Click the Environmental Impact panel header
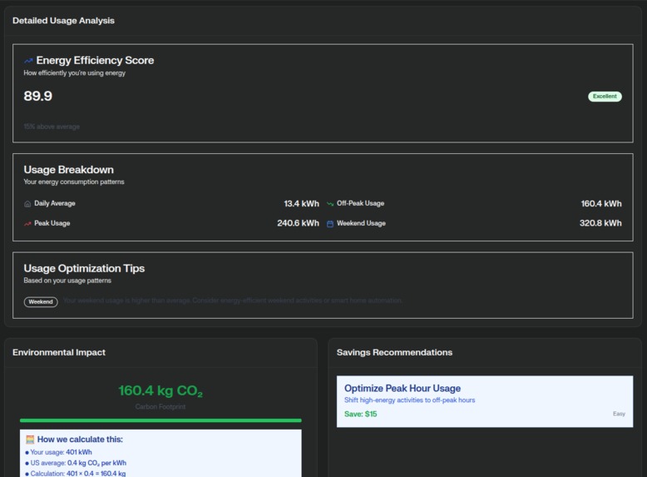The width and height of the screenshot is (647, 477). coord(59,352)
